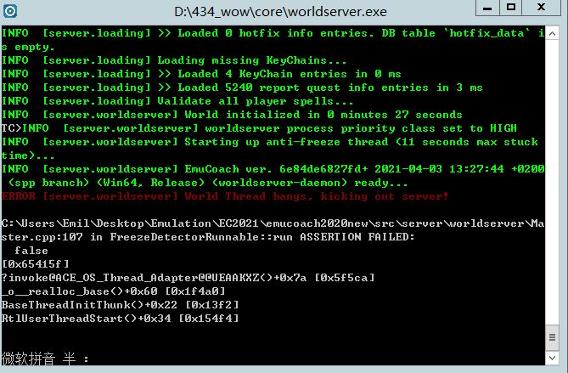Click the scrollbar down arrow
The height and width of the screenshot is (373, 568).
[552, 359]
